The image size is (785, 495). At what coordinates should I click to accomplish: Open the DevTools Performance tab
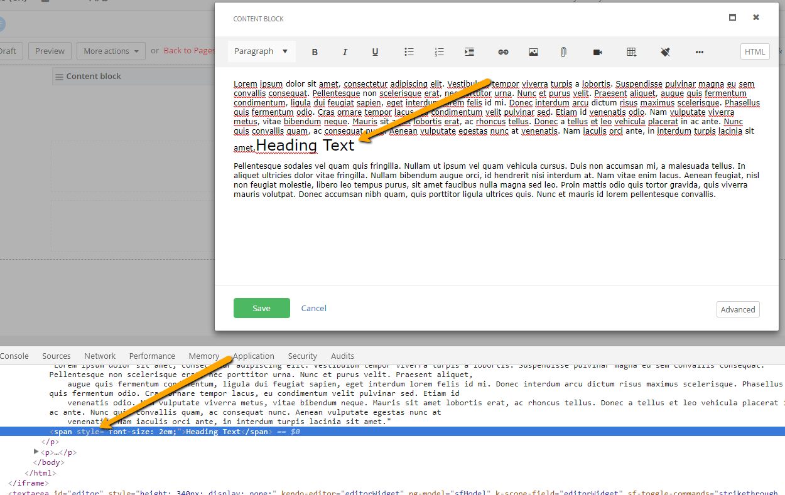152,356
